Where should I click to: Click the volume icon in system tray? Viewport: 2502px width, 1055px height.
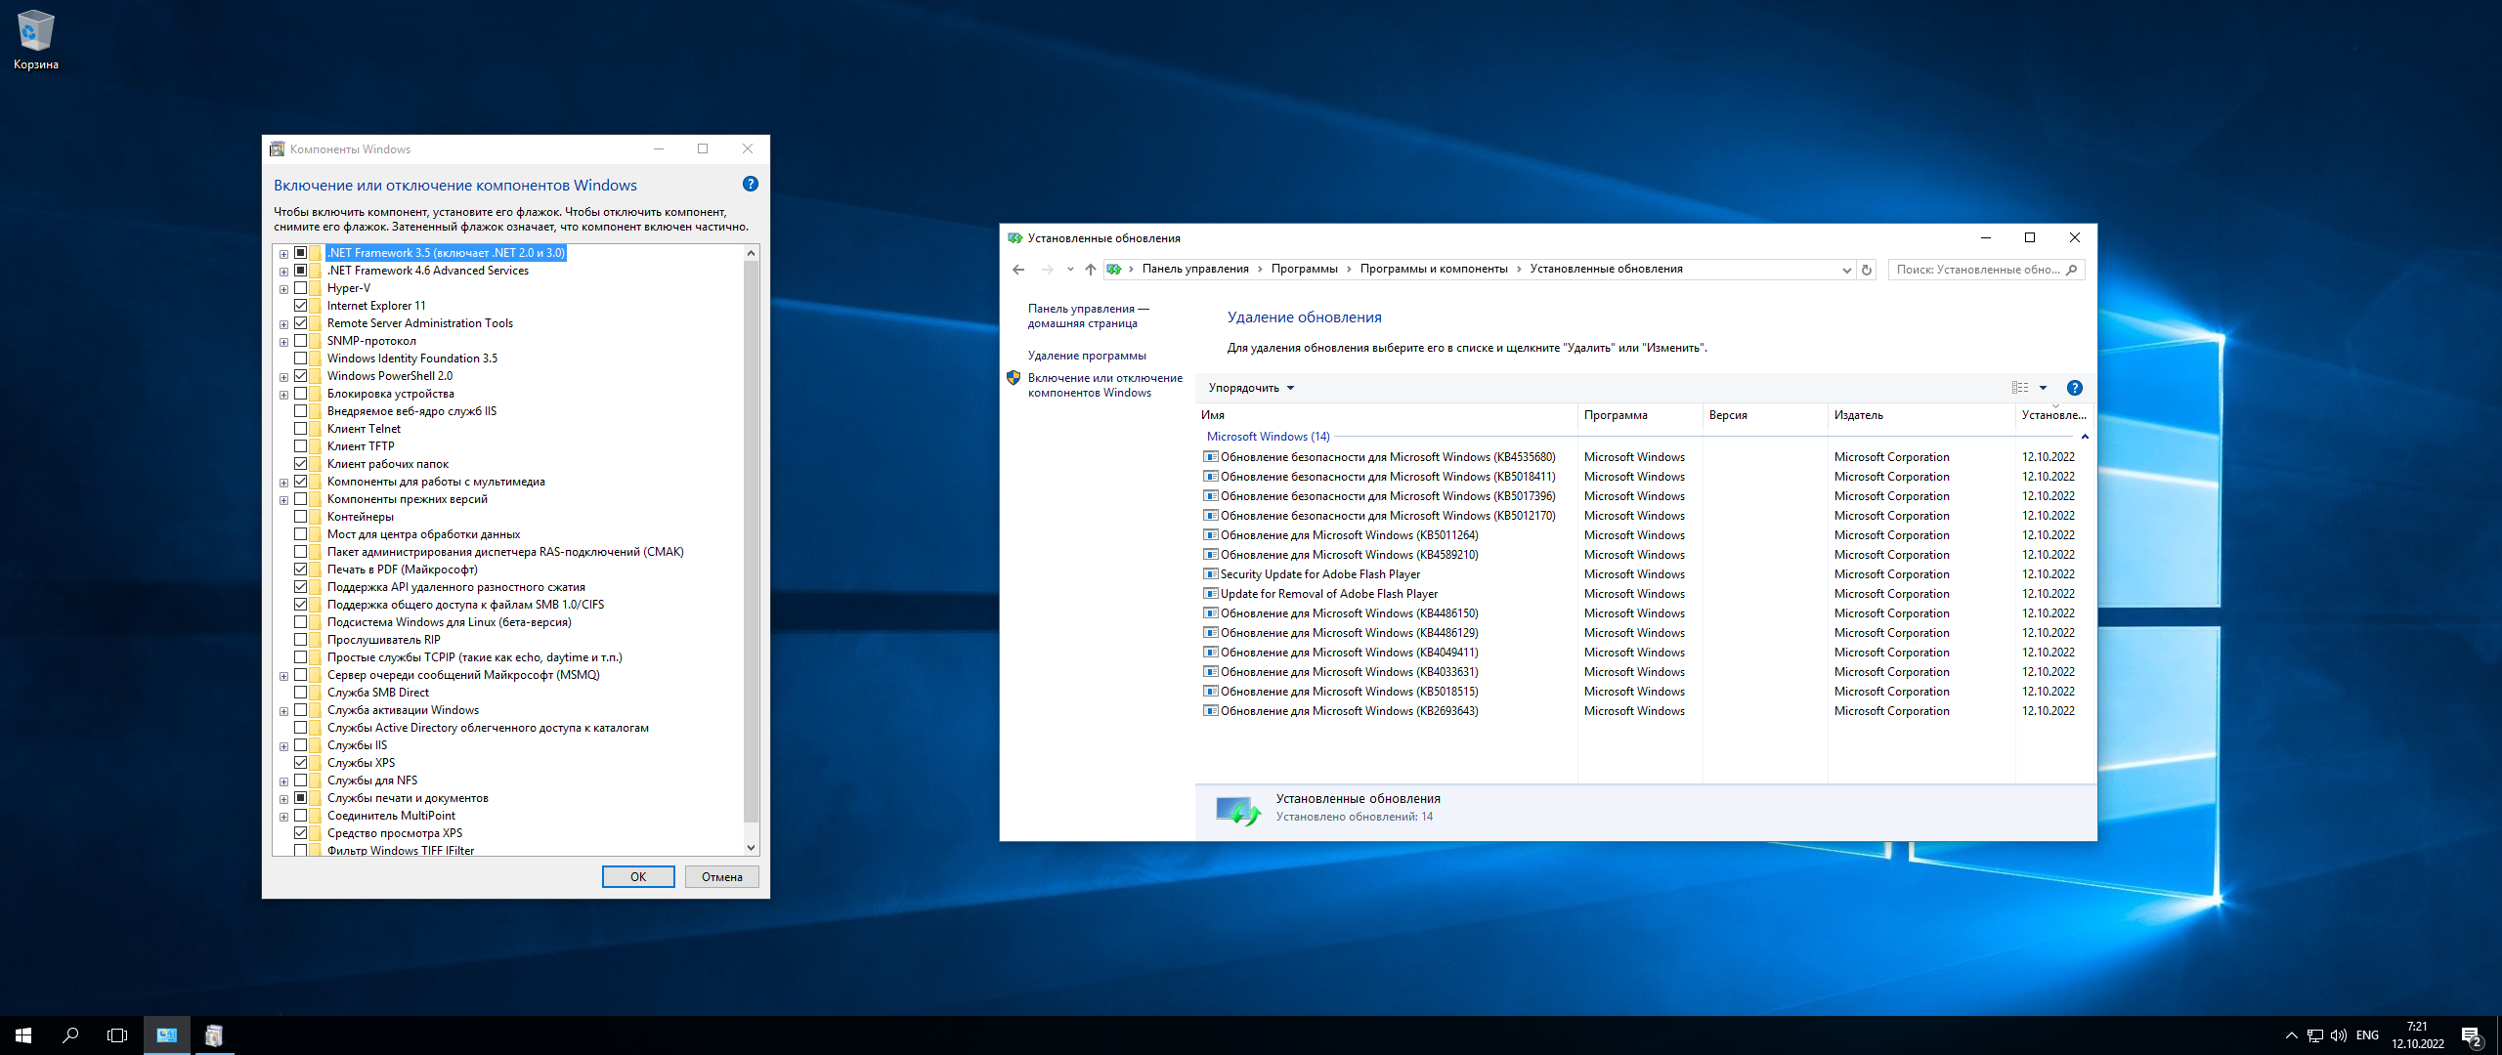(x=2339, y=1035)
